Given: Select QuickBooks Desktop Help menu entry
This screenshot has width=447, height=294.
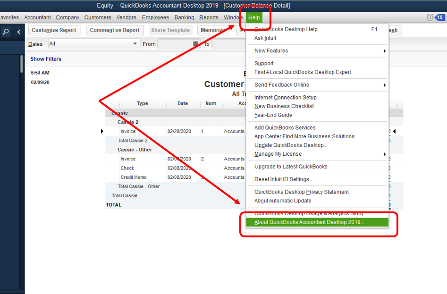Looking at the screenshot, I should coord(317,29).
